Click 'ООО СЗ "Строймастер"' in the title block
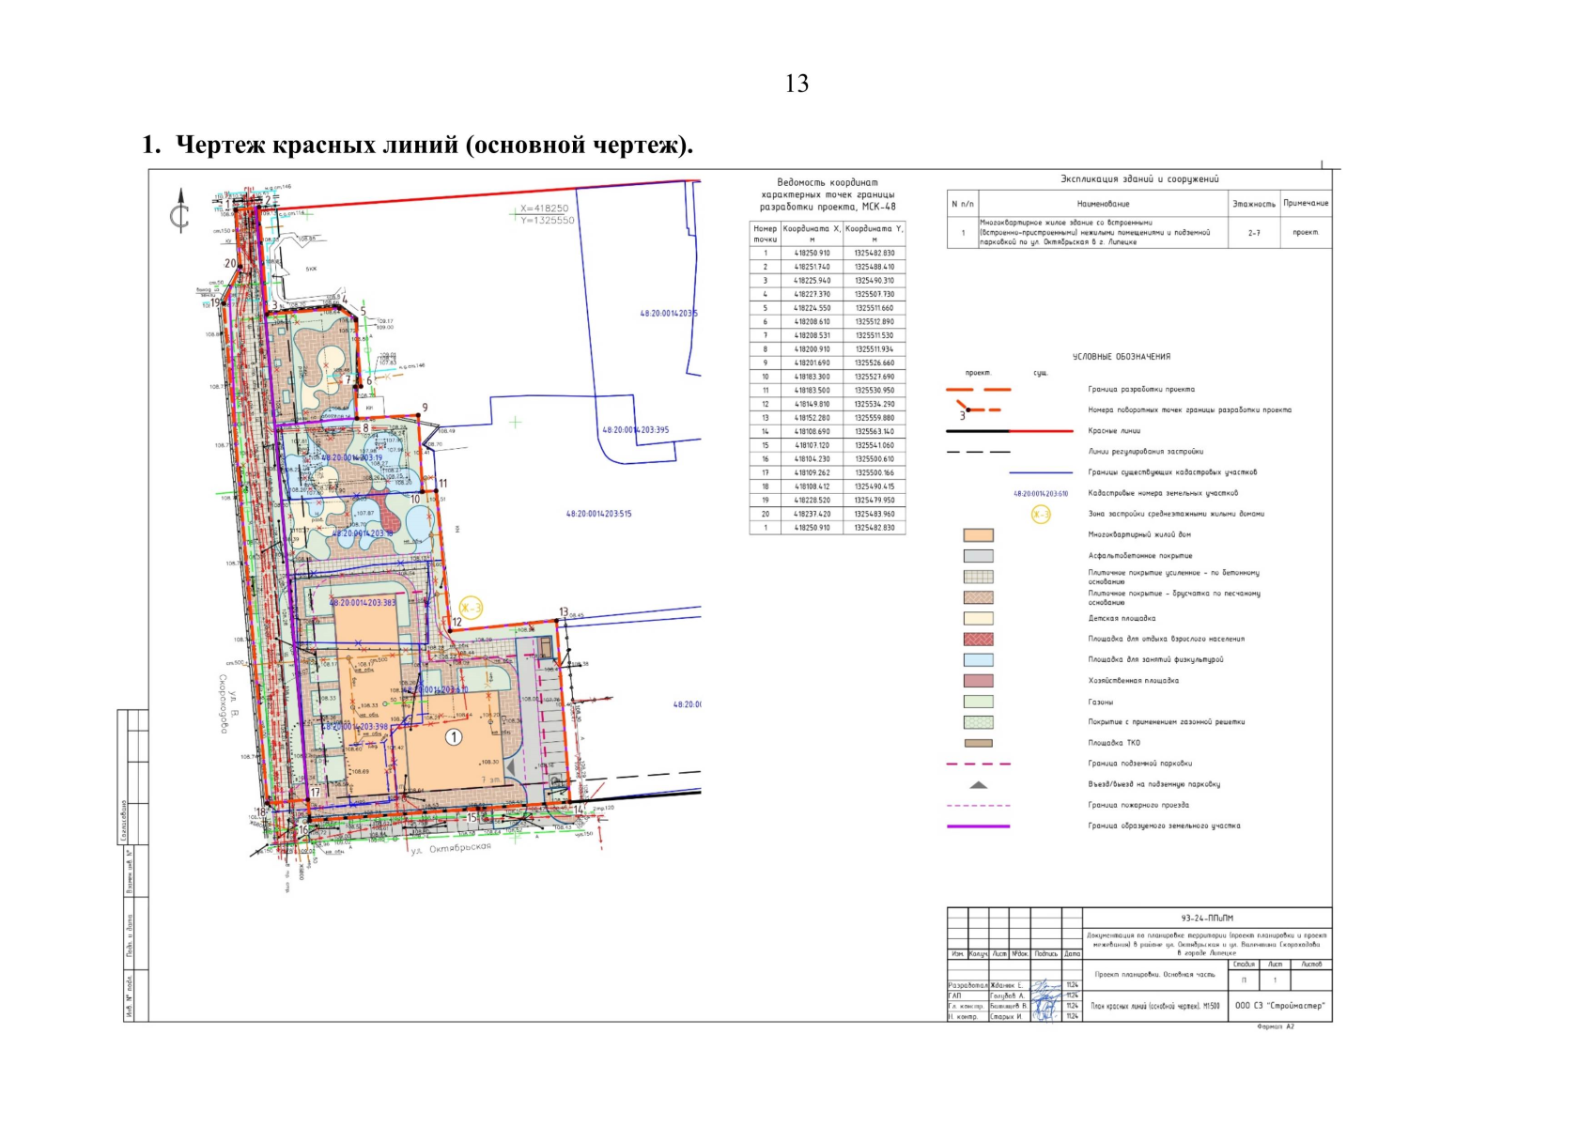The height and width of the screenshot is (1127, 1594). pos(1279,1006)
